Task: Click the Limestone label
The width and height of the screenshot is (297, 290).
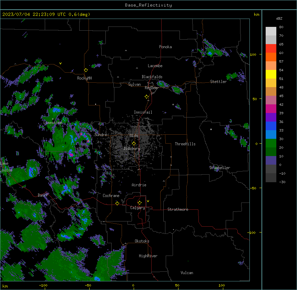Action: [53, 123]
